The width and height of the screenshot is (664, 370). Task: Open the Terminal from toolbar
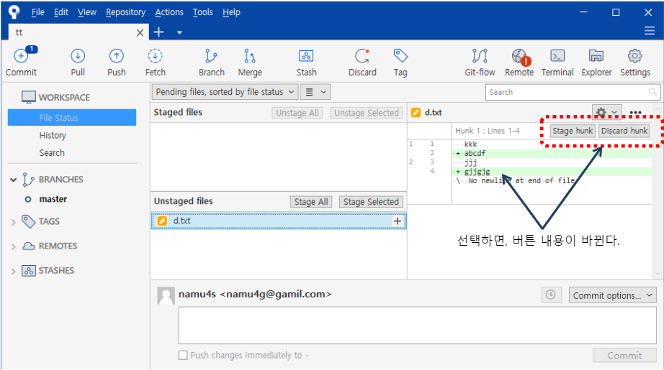[x=557, y=57]
